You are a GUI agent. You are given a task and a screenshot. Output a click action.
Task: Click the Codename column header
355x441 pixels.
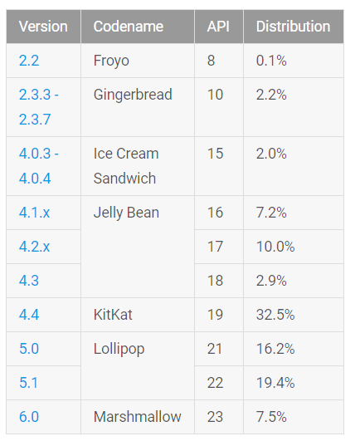pyautogui.click(x=138, y=27)
